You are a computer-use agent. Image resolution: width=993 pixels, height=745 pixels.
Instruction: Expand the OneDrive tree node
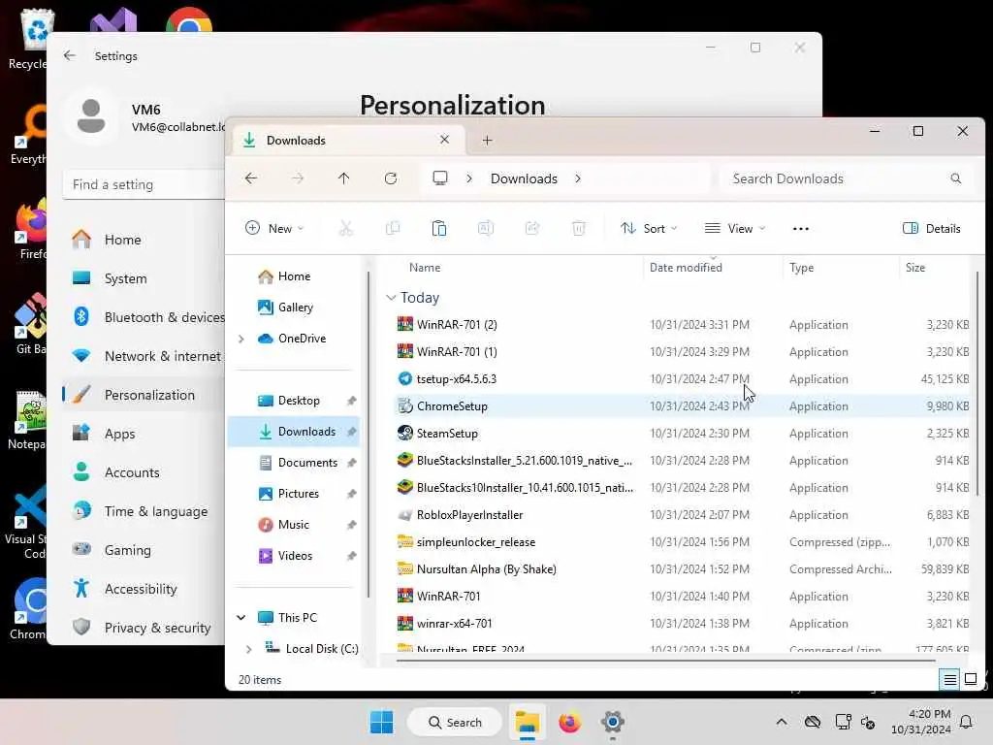pyautogui.click(x=241, y=339)
